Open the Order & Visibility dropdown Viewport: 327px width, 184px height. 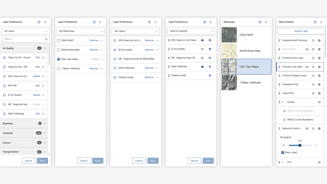(191, 31)
